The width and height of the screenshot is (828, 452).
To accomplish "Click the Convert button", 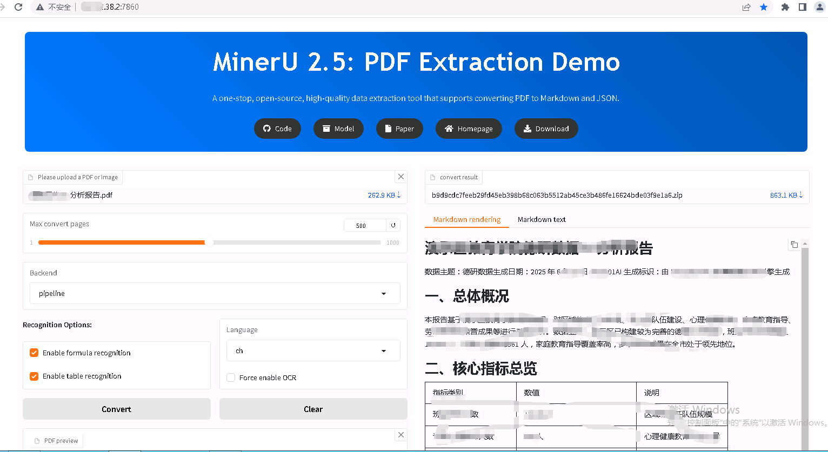I will point(117,409).
